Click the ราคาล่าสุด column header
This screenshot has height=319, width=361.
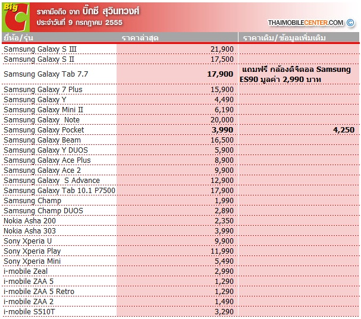(140, 37)
